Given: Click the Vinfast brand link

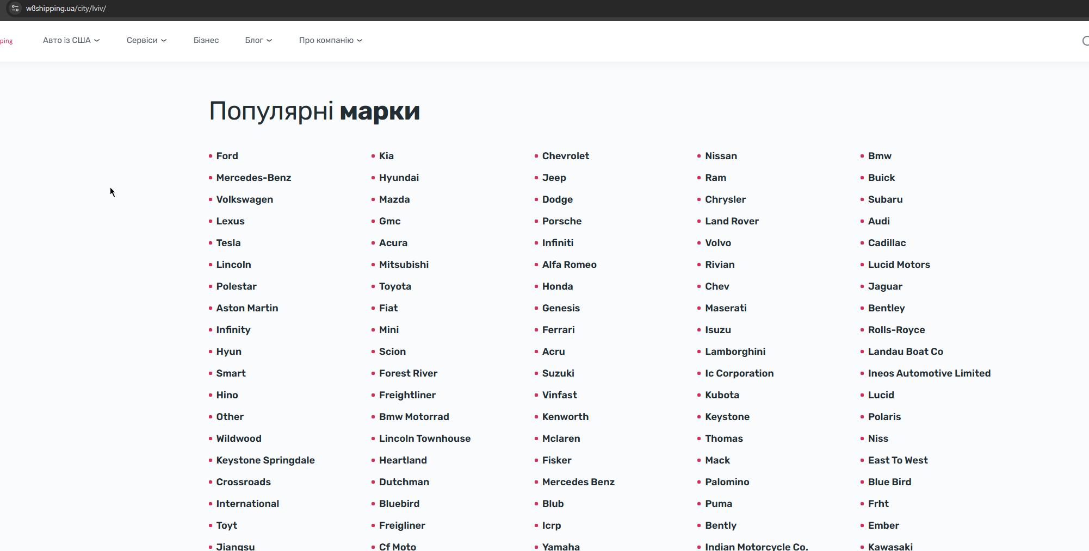Looking at the screenshot, I should [560, 395].
